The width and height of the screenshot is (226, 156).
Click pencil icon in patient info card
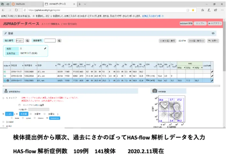tap(45, 49)
